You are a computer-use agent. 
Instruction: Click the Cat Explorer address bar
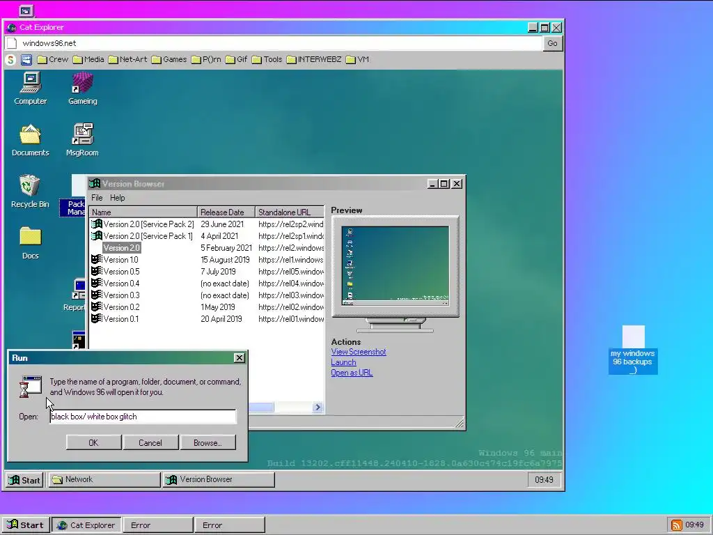pyautogui.click(x=274, y=43)
